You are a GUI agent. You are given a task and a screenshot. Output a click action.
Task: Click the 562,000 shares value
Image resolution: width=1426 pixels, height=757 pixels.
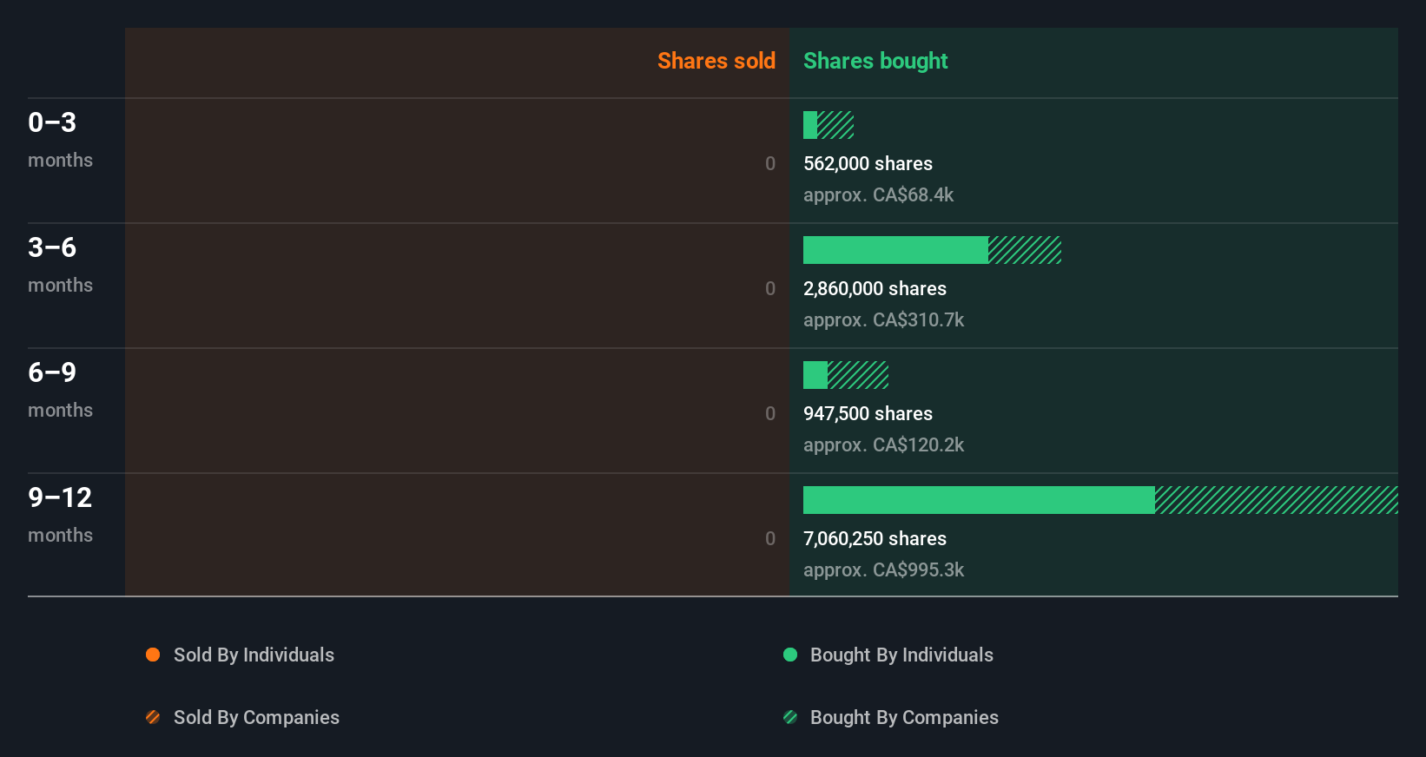(x=868, y=163)
